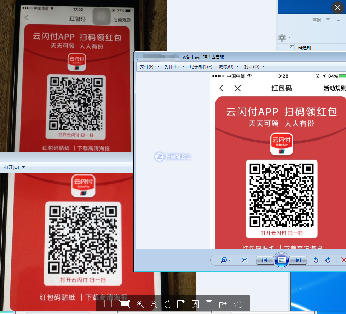Close the image overlay with top-right X
The height and width of the screenshot is (314, 346).
pos(338,8)
